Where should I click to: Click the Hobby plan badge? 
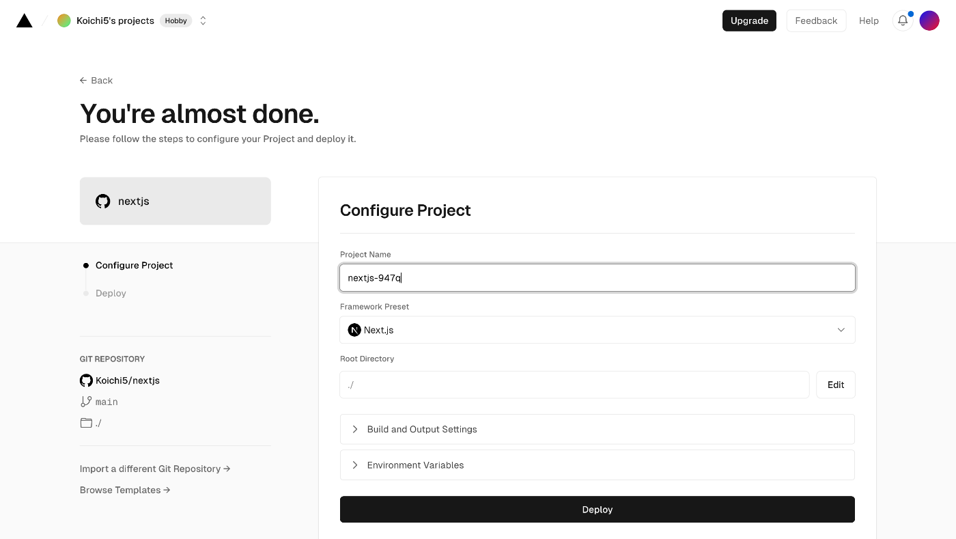(x=176, y=20)
